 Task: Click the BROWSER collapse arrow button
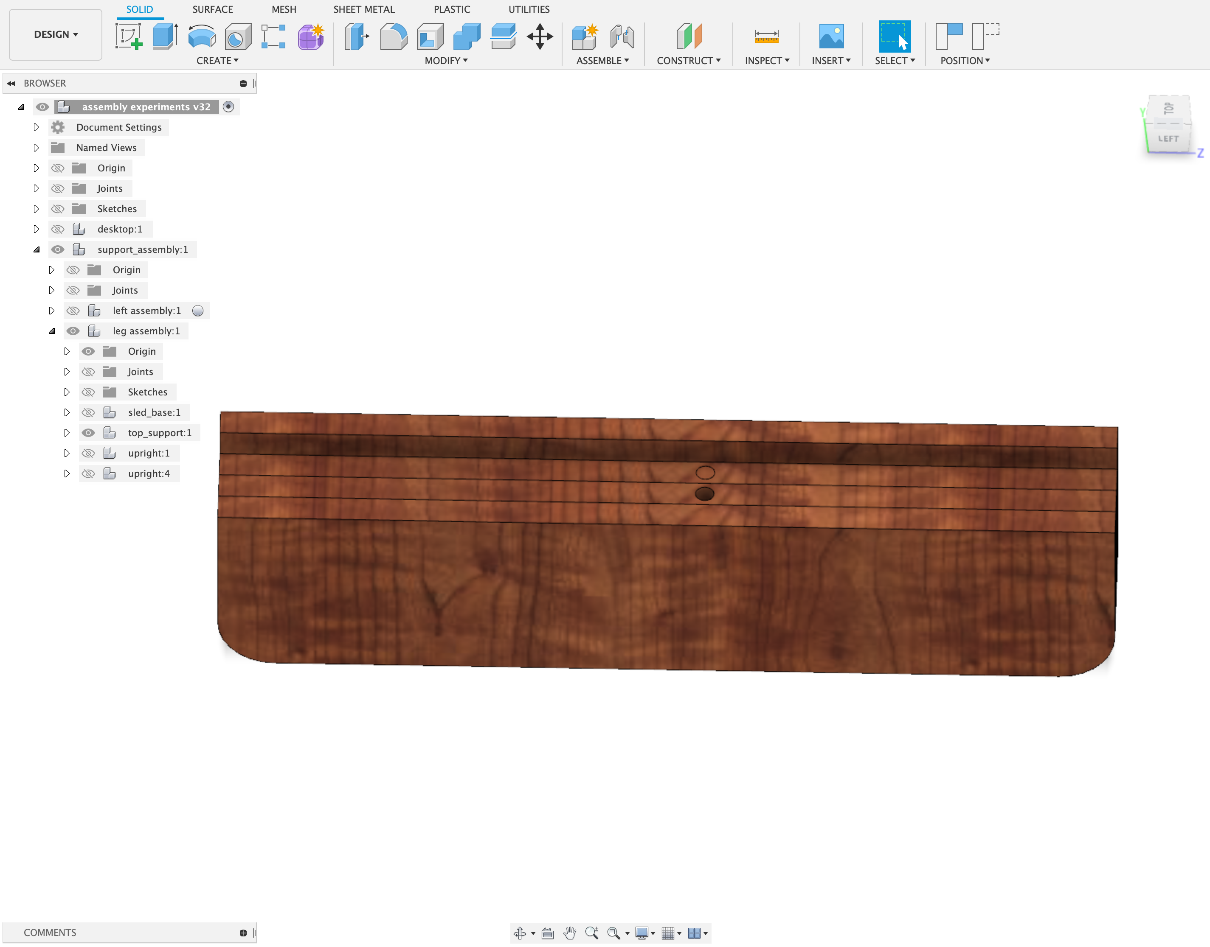pos(13,82)
